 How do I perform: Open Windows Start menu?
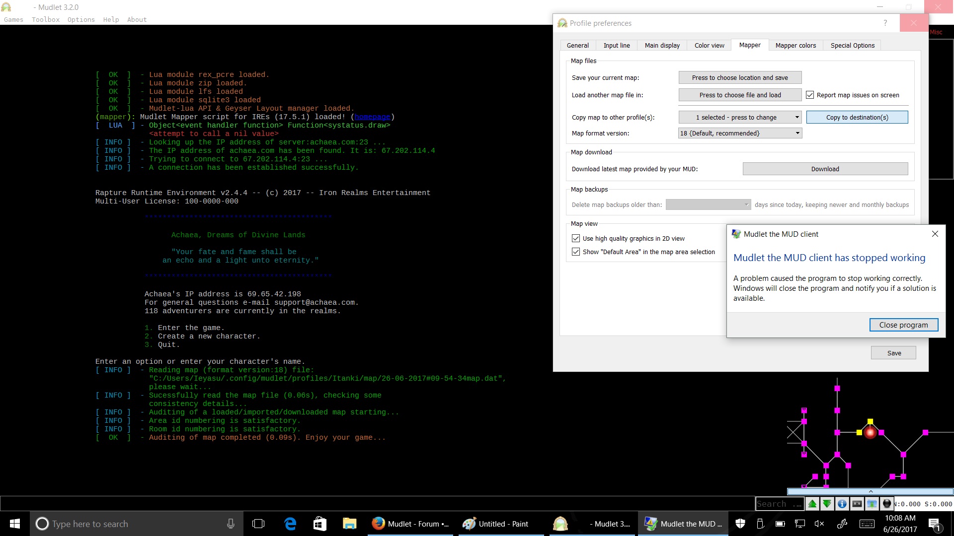pos(15,524)
